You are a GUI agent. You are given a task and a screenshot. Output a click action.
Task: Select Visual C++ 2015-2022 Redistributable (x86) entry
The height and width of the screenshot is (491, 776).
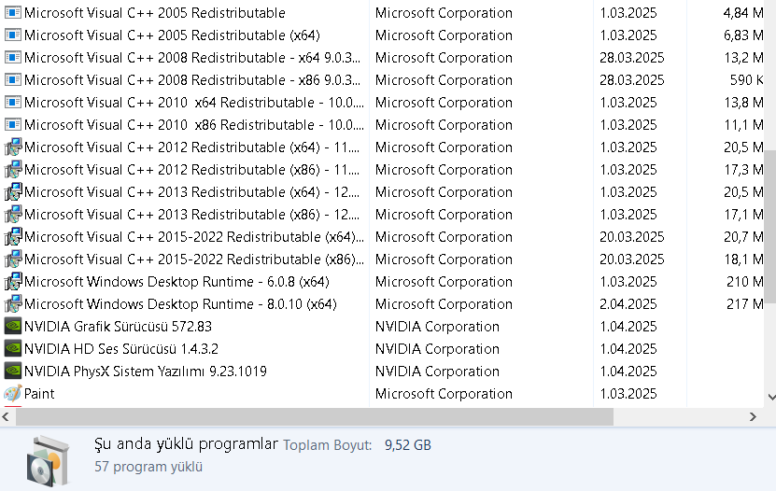(194, 260)
